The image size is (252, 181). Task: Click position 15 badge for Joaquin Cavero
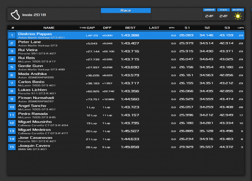12,147
